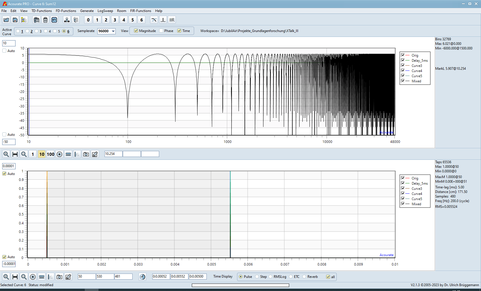Click the clear all curves (striped trash) icon
Image resolution: width=481 pixels, height=291 pixels.
(36, 20)
